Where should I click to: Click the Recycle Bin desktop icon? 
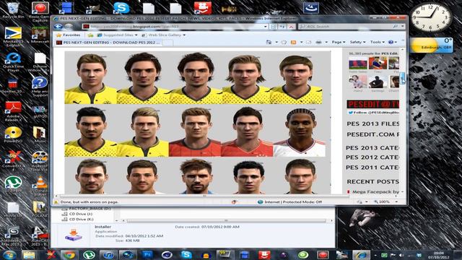pos(13,11)
